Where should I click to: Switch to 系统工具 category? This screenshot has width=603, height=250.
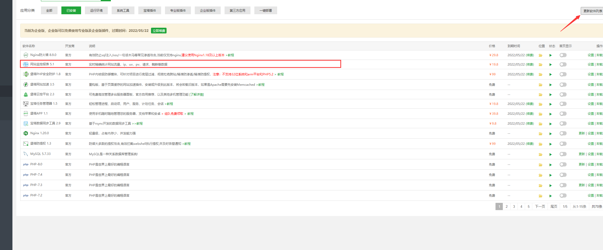click(x=123, y=10)
